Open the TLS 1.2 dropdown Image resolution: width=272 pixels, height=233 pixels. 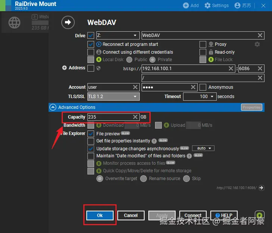pos(114,97)
